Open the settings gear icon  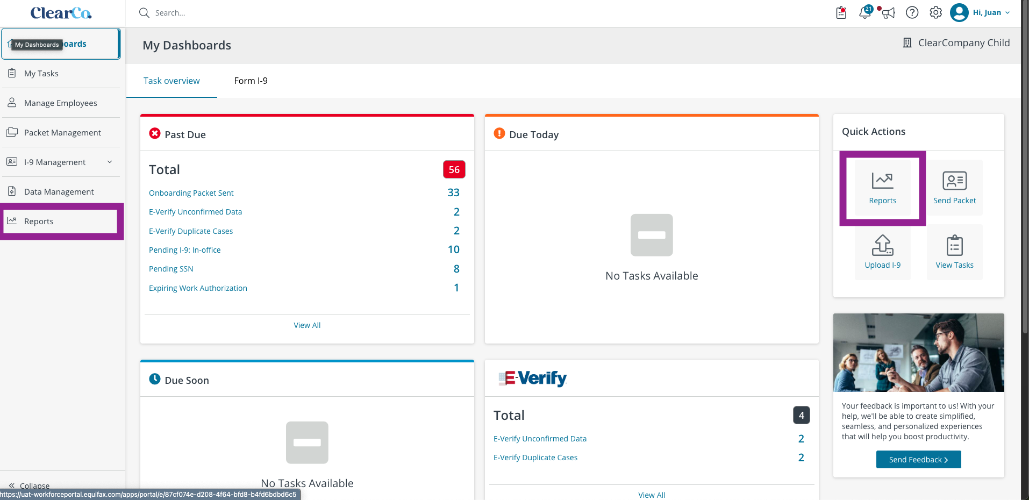(x=935, y=12)
